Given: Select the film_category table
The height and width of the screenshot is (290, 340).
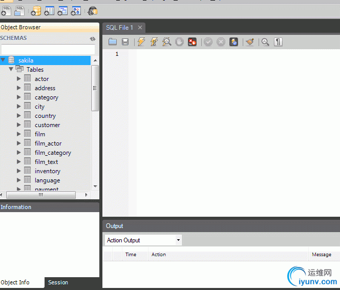Looking at the screenshot, I should pos(53,153).
